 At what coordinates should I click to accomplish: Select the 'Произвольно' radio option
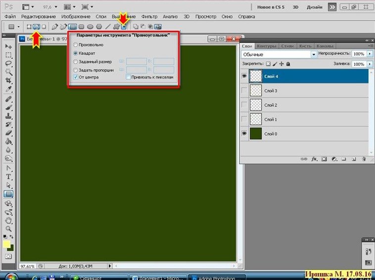point(75,45)
